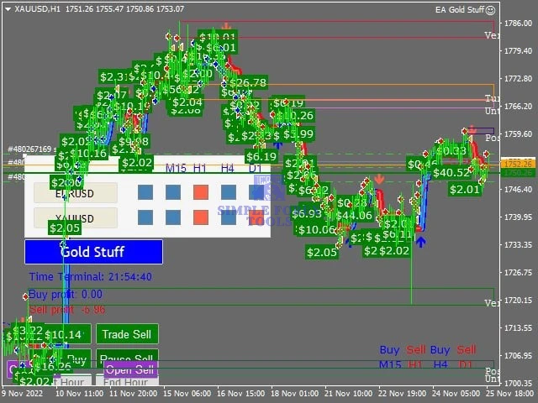Select red H1 square in EURUSD row
538x403 pixels.
[x=200, y=192]
